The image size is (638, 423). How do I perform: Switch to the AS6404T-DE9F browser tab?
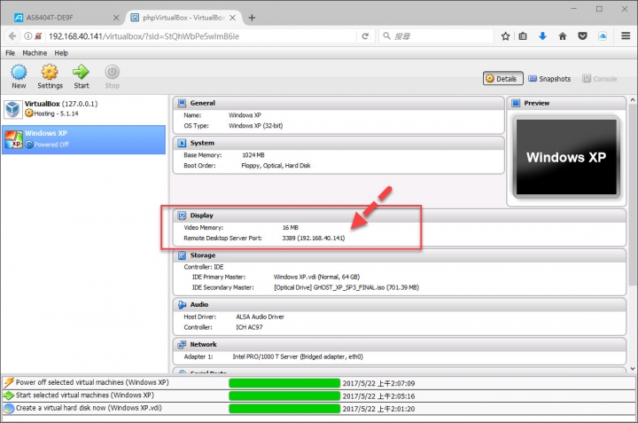click(65, 18)
